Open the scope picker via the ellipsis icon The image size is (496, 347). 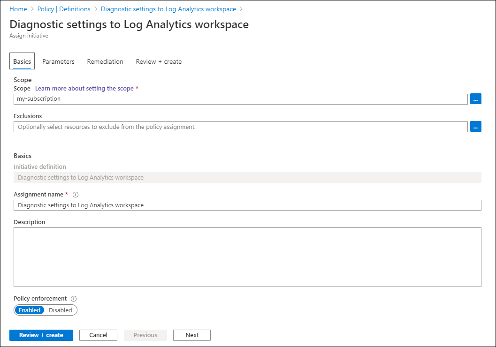476,98
